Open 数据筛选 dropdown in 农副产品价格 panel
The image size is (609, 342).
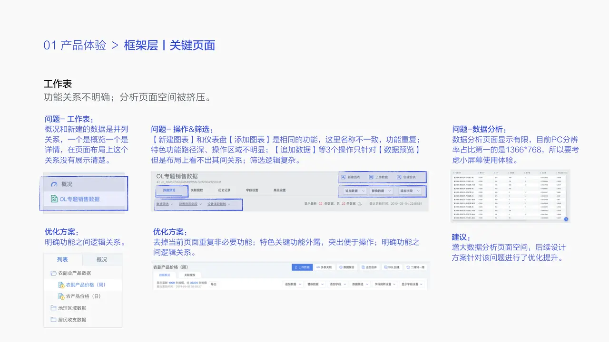click(361, 284)
